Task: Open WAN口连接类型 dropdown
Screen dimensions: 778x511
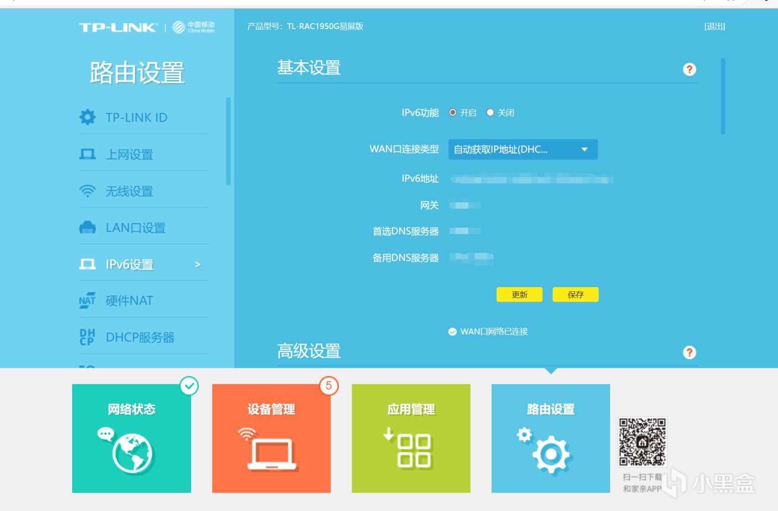Action: coord(523,149)
